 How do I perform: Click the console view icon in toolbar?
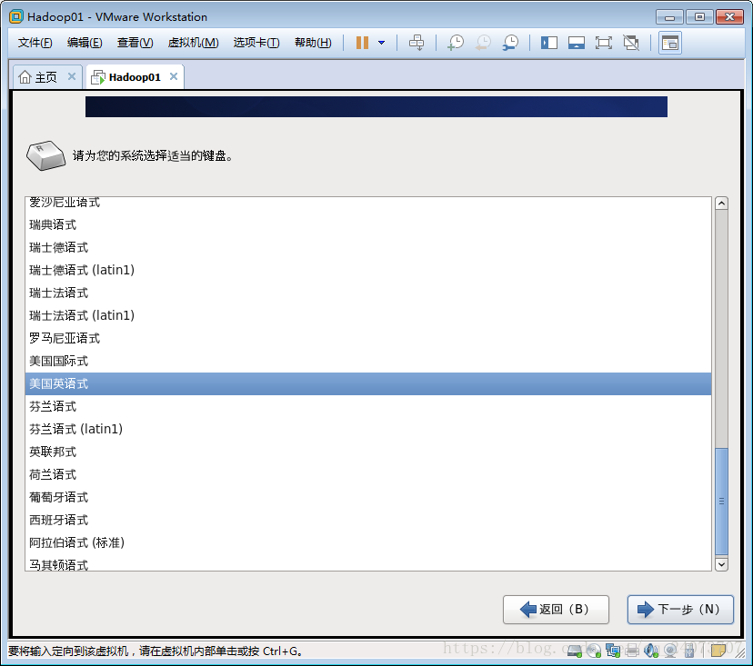pyautogui.click(x=670, y=43)
